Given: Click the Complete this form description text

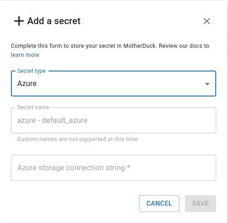Looking at the screenshot, I should (110, 46).
